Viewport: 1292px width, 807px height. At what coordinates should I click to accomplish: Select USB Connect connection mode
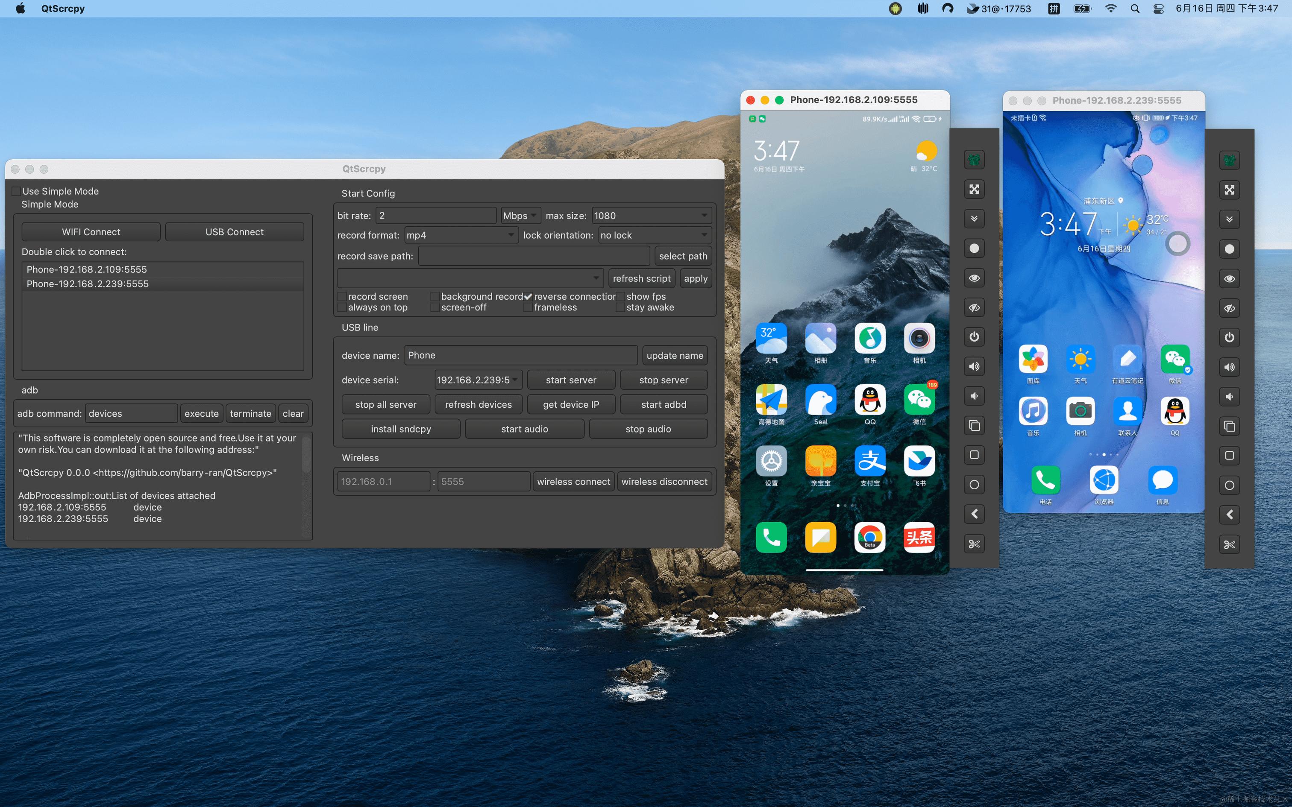(233, 231)
